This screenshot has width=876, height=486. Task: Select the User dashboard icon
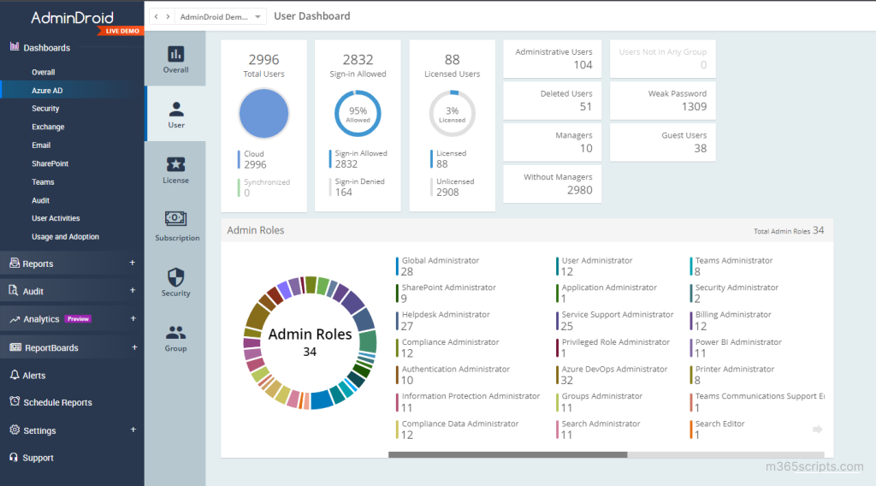tap(175, 114)
